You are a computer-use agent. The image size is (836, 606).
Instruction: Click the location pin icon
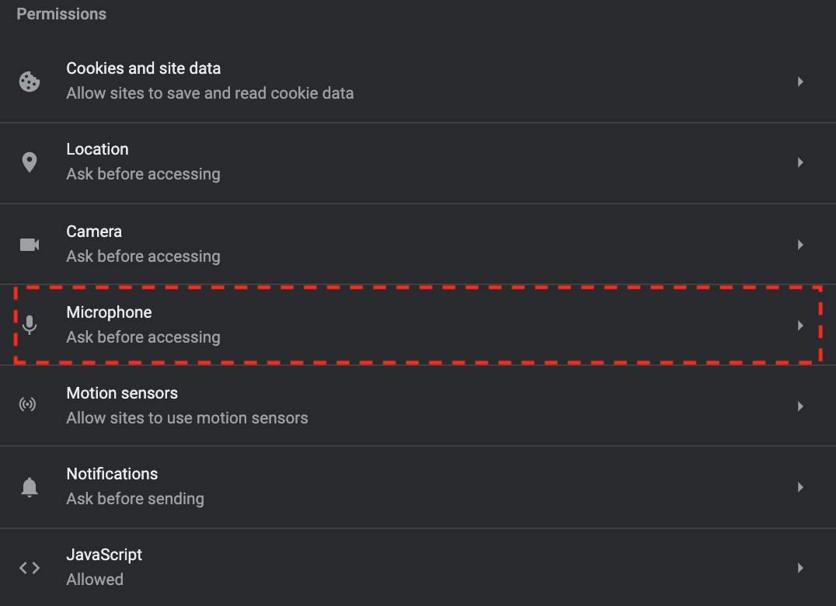(x=30, y=162)
